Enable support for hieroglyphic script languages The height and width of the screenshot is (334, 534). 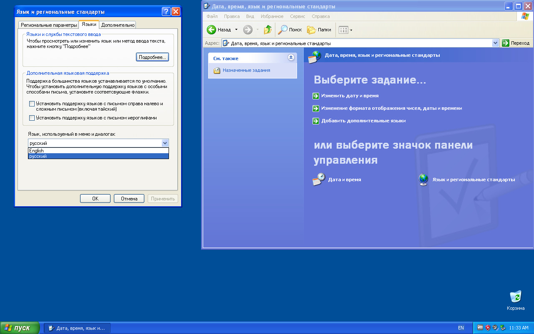(x=32, y=118)
